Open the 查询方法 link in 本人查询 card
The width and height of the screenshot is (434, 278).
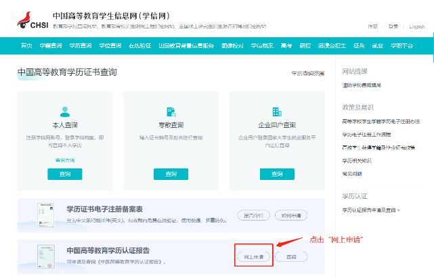tap(65, 160)
